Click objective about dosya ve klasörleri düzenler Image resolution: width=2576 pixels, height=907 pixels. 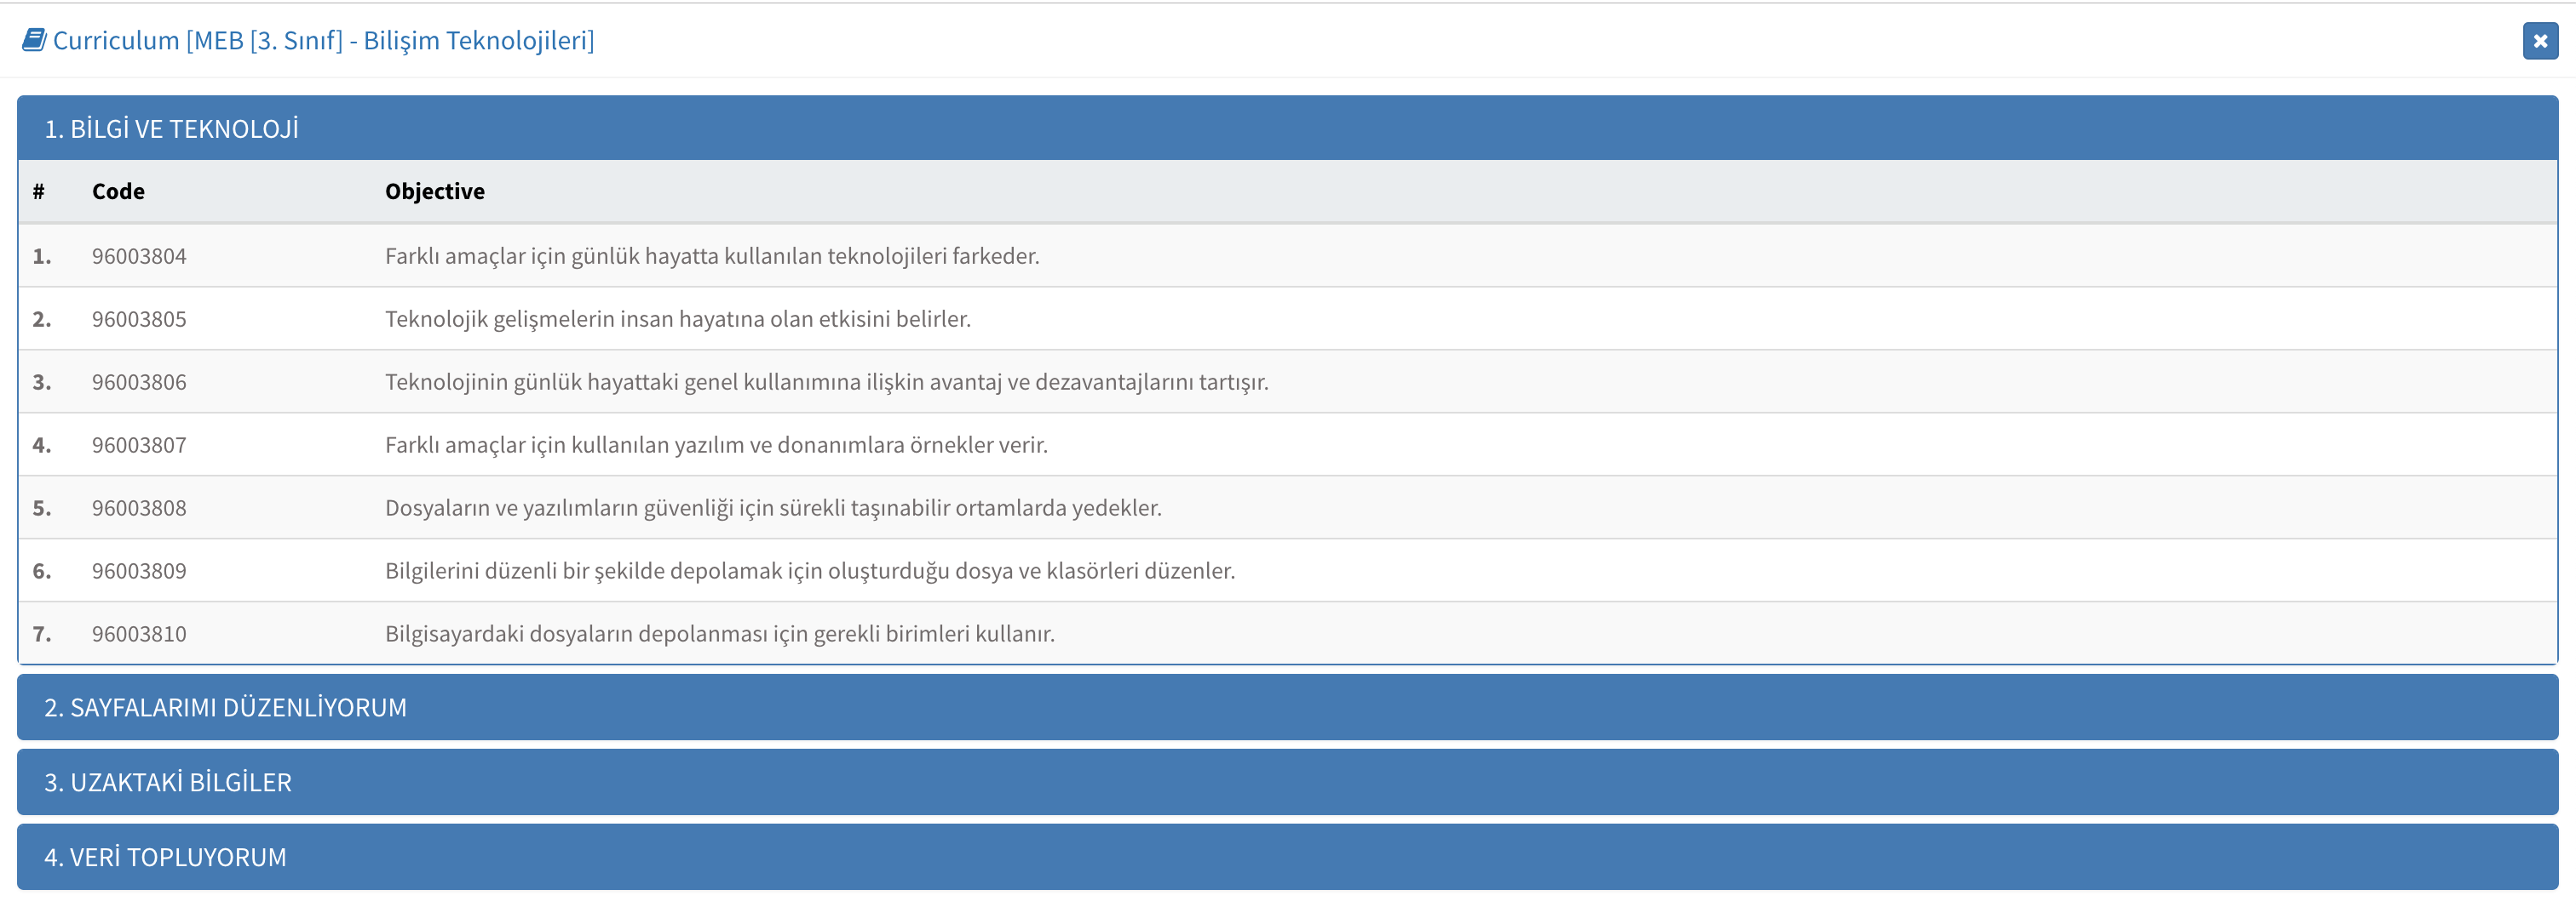pos(810,570)
